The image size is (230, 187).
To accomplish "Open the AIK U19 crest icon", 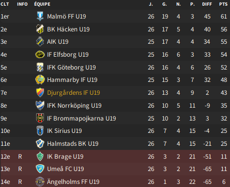I will [x=40, y=42].
